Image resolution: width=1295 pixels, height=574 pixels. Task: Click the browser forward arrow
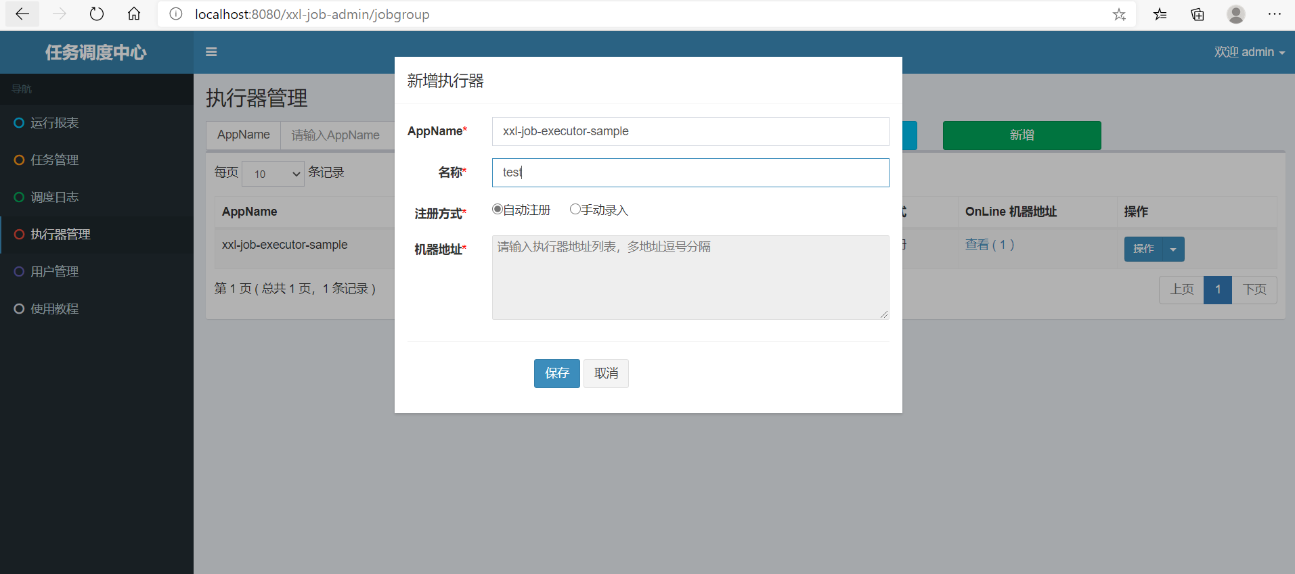60,14
